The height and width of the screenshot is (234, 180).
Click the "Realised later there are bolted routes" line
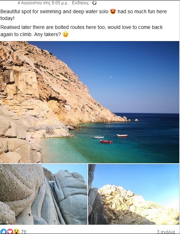point(81,27)
